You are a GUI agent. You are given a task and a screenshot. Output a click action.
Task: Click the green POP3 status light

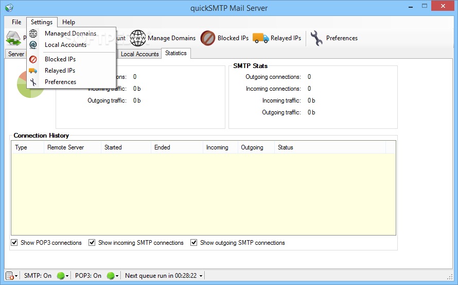[111, 276]
